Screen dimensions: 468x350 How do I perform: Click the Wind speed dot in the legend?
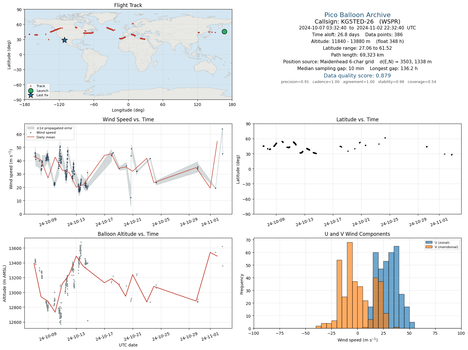coord(31,133)
